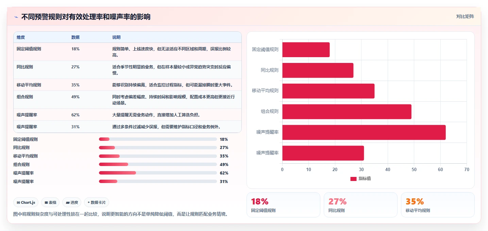Click the 49% progress bar for 组合规则
This screenshot has width=488, height=231.
158,164
